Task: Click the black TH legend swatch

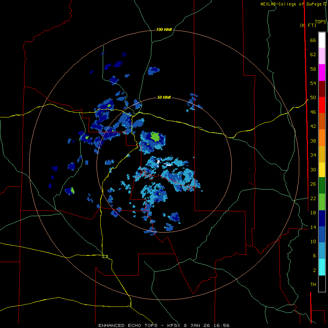Action: [x=322, y=284]
